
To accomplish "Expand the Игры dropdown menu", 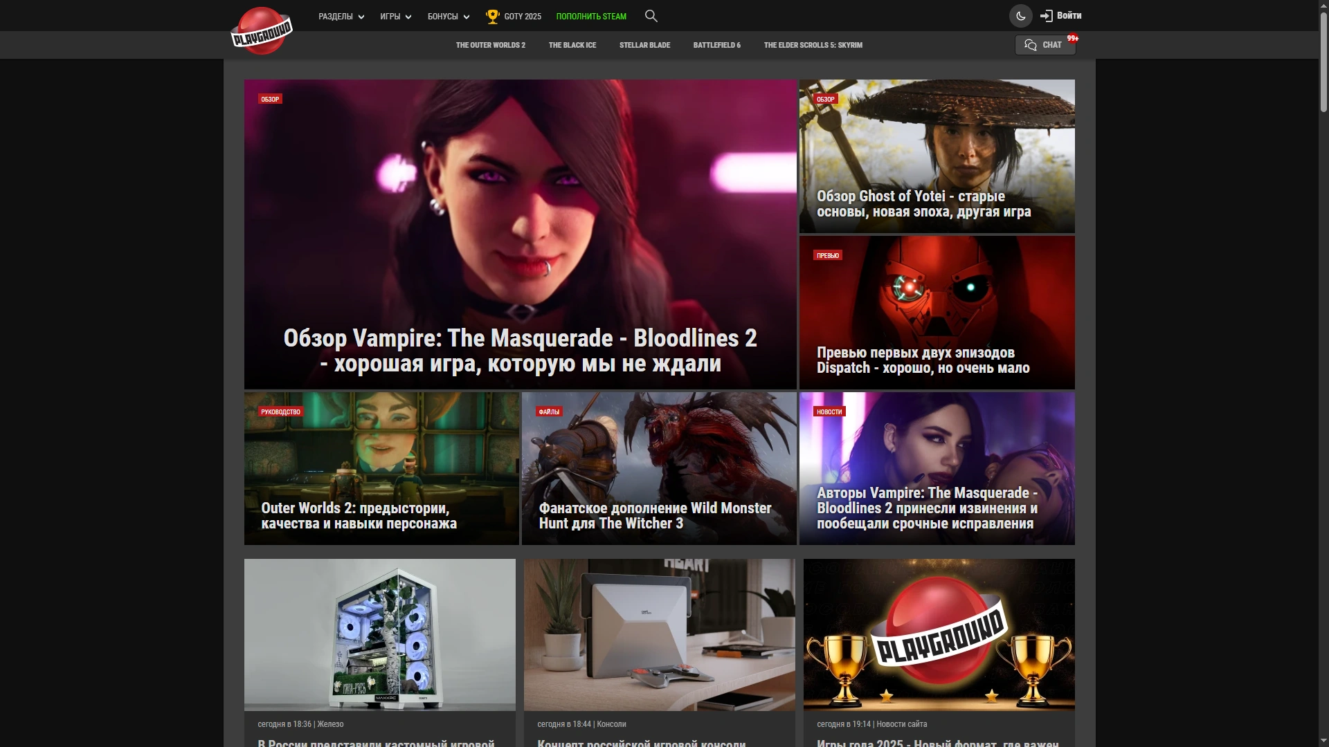I will 396,17.
